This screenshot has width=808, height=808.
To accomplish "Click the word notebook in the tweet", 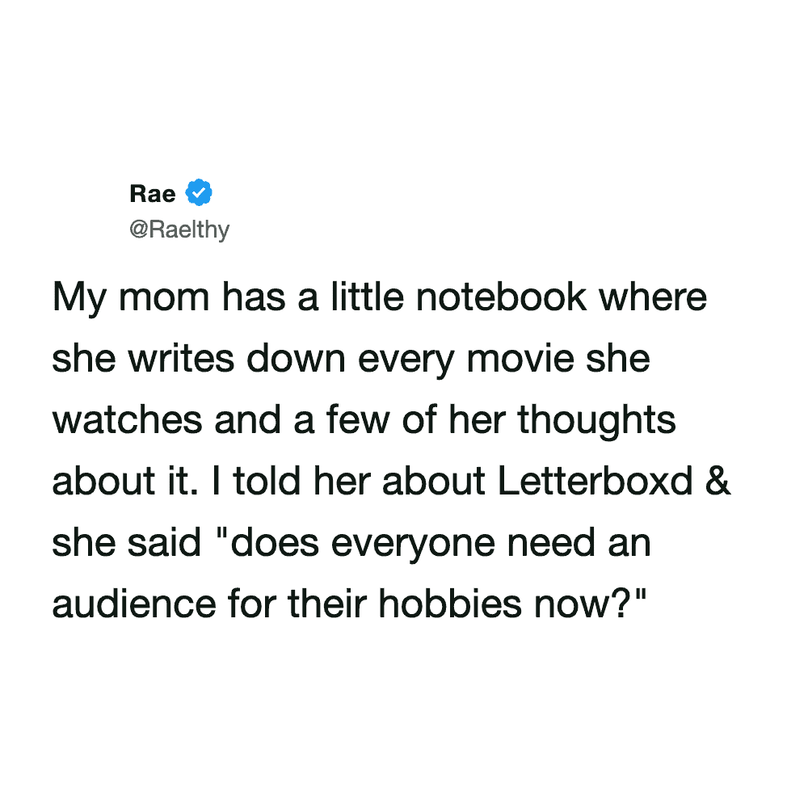I will point(495,297).
